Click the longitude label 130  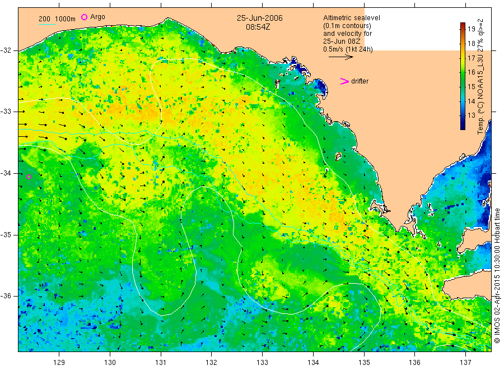(x=110, y=363)
